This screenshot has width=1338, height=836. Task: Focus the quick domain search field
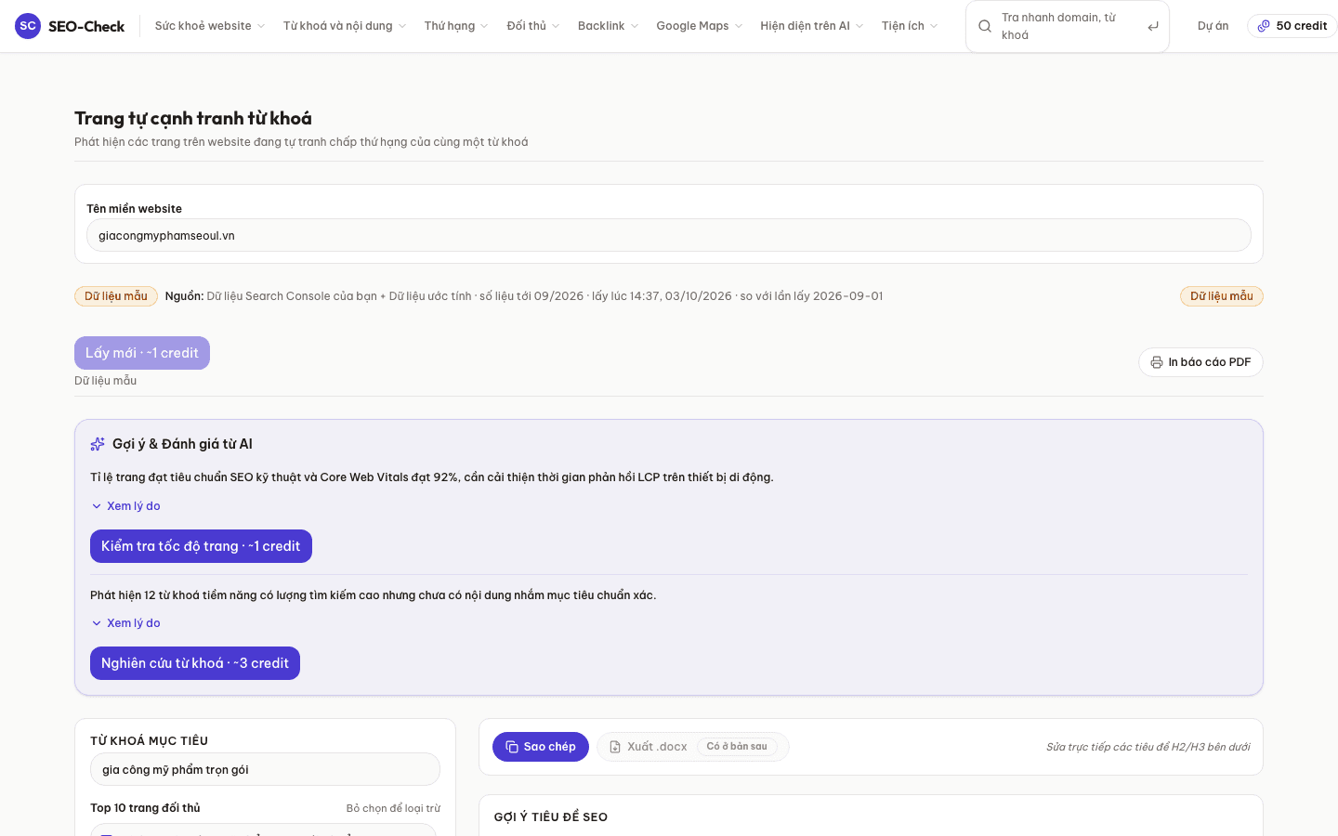click(1068, 26)
